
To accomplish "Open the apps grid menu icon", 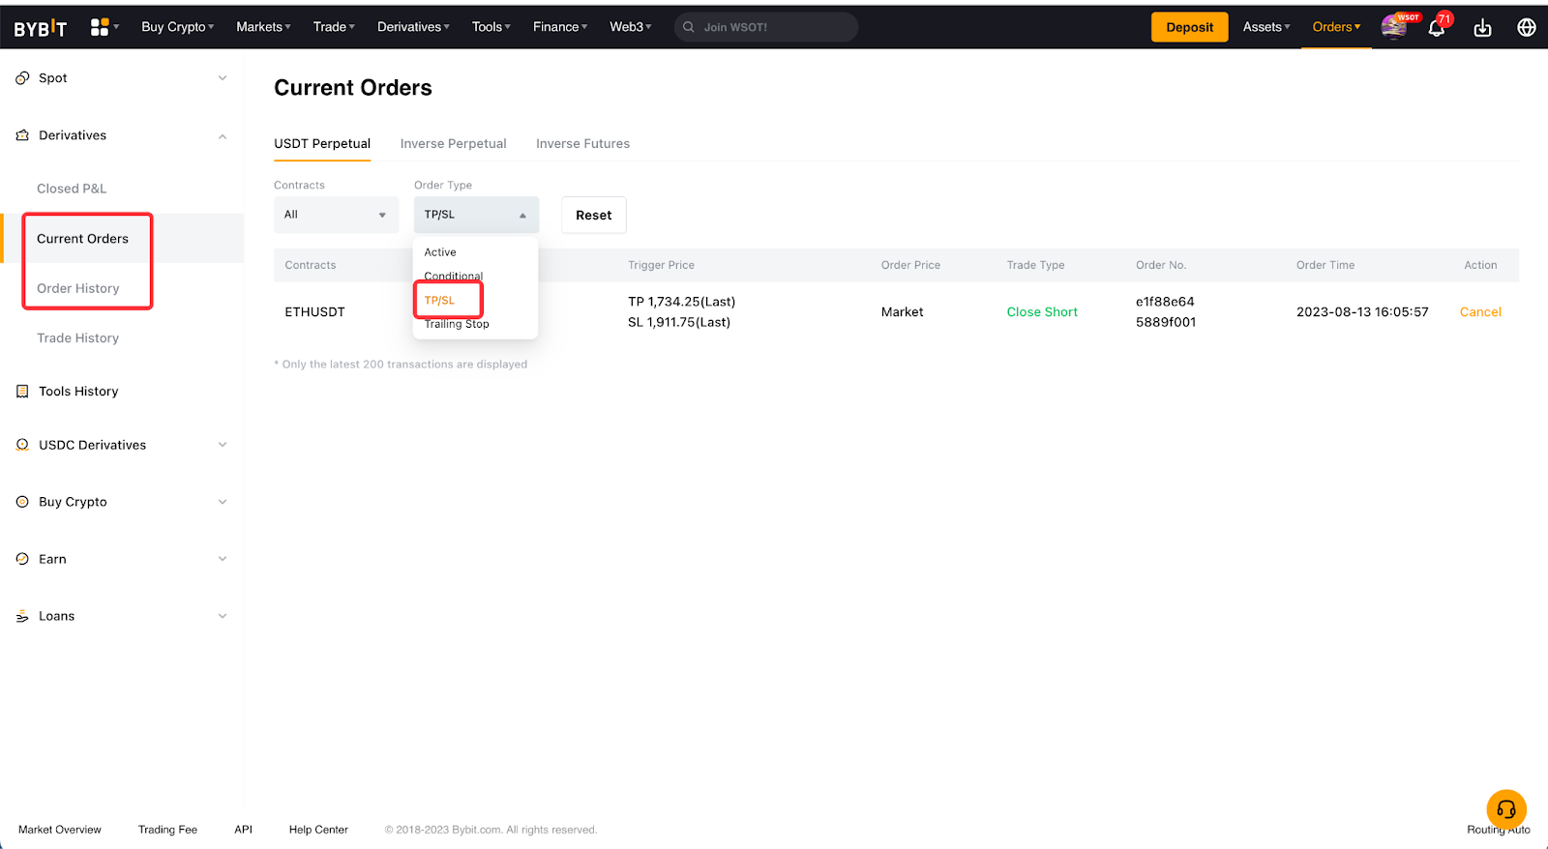I will pos(100,27).
